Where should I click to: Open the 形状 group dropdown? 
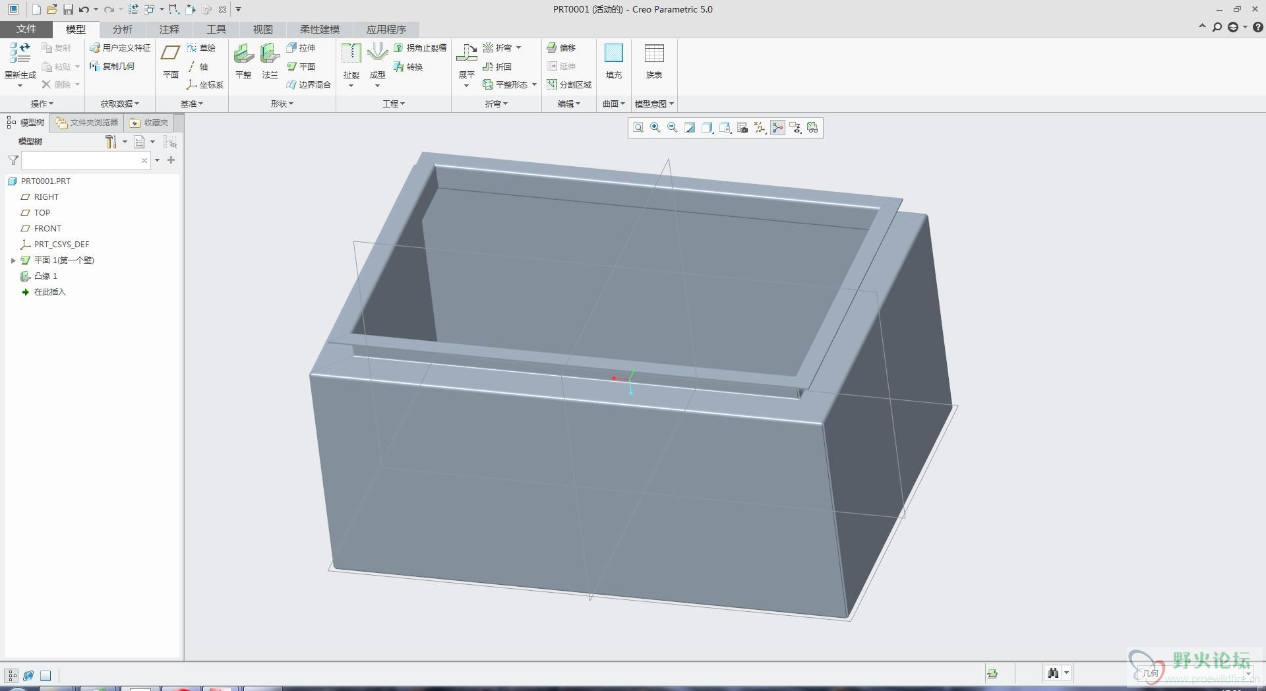click(282, 104)
